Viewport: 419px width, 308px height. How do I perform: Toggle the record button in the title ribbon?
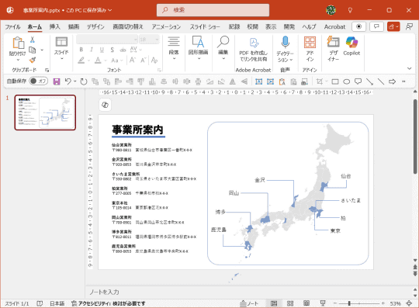pos(358,26)
